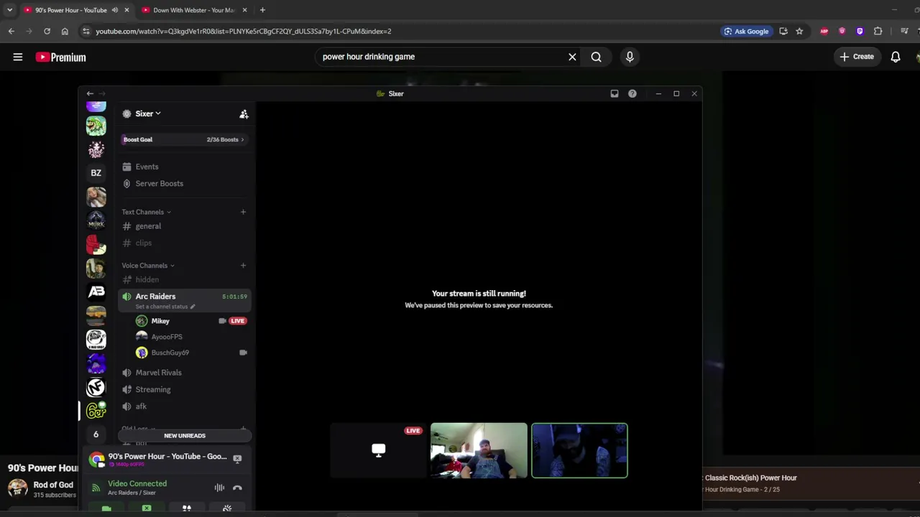Collapse the Voice Channels category

[148, 266]
